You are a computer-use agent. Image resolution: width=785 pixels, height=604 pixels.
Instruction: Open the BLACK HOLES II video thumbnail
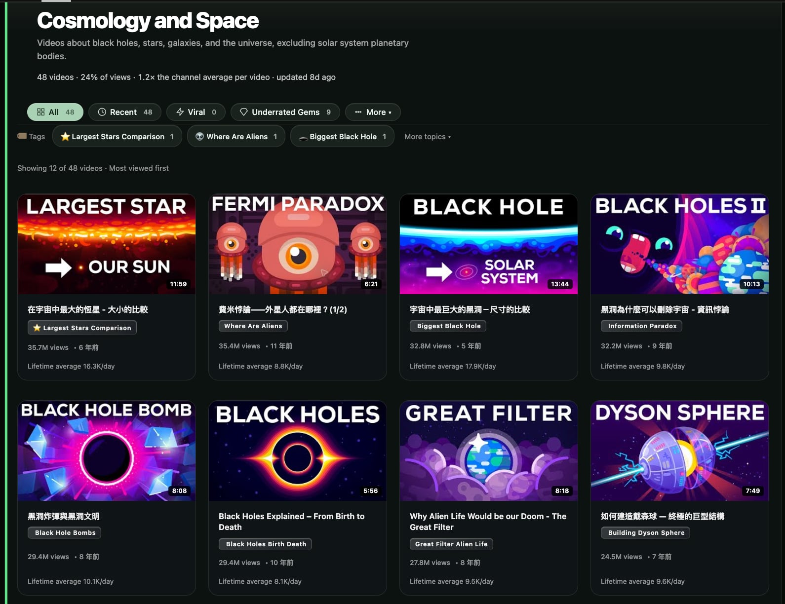680,244
